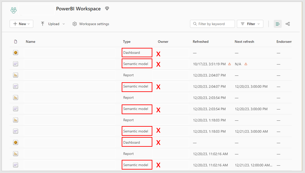
Task: Click the second Dashboard row's icon
Action: point(16,142)
